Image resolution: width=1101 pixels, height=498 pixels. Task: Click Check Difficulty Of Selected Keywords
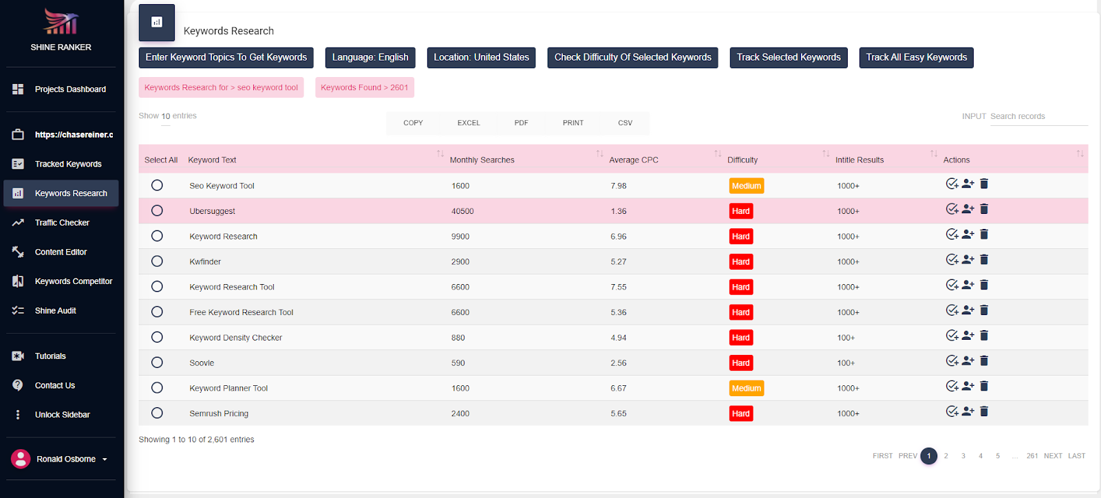[633, 58]
